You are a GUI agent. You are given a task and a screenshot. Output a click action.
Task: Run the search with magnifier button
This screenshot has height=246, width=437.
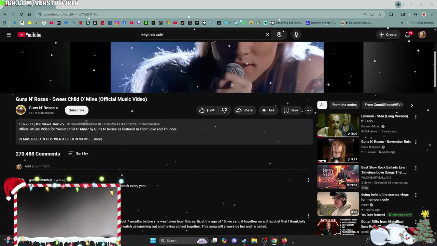(x=279, y=35)
